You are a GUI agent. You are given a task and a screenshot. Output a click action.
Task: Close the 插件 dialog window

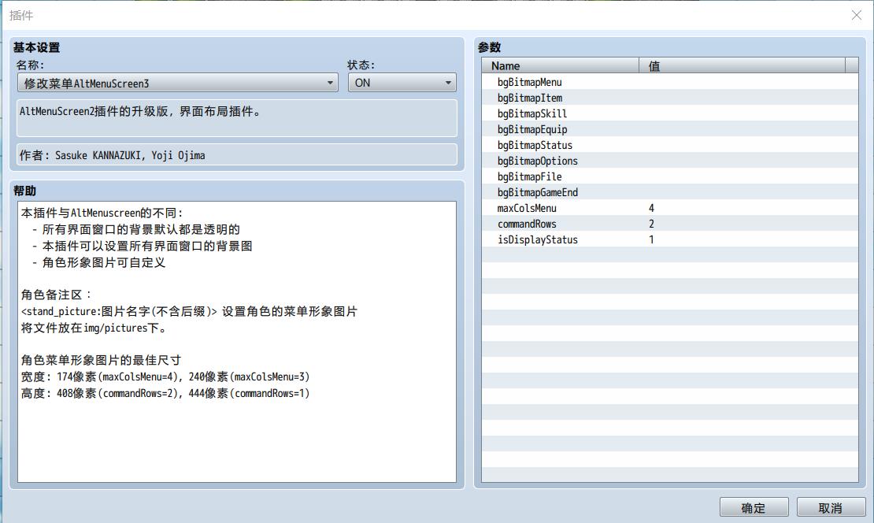[856, 15]
